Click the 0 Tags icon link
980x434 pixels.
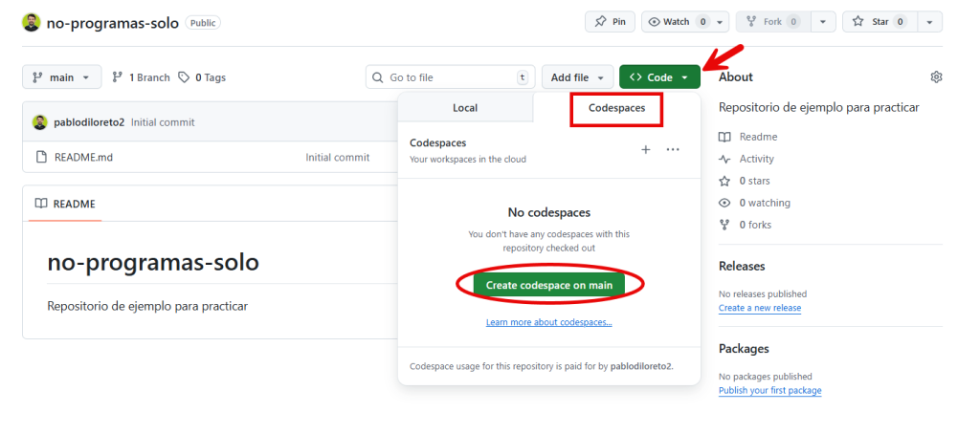[202, 77]
